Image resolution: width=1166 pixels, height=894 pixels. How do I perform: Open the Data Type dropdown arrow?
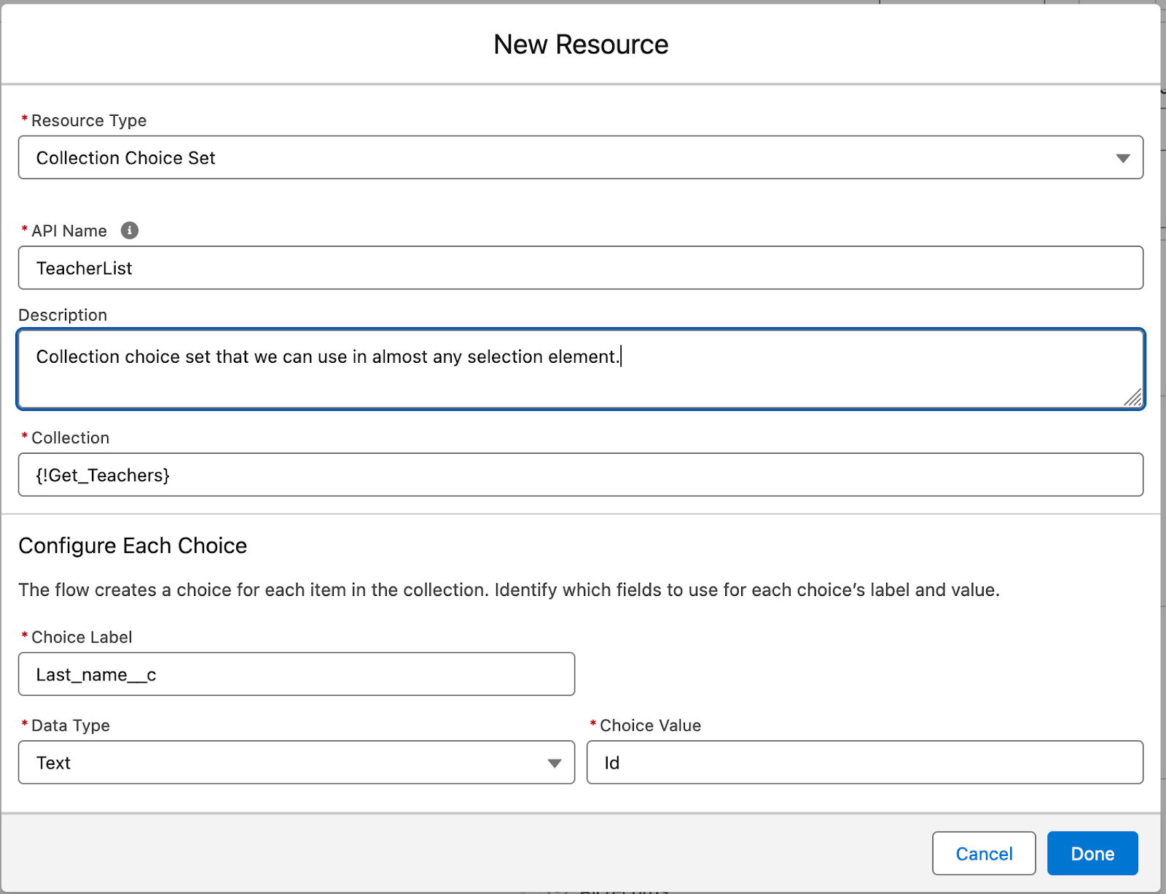click(x=555, y=764)
